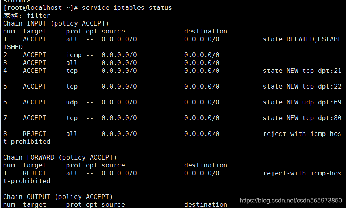Click 'state NEW tcp dpt:21' text
This screenshot has height=208, width=346.
pyautogui.click(x=302, y=71)
